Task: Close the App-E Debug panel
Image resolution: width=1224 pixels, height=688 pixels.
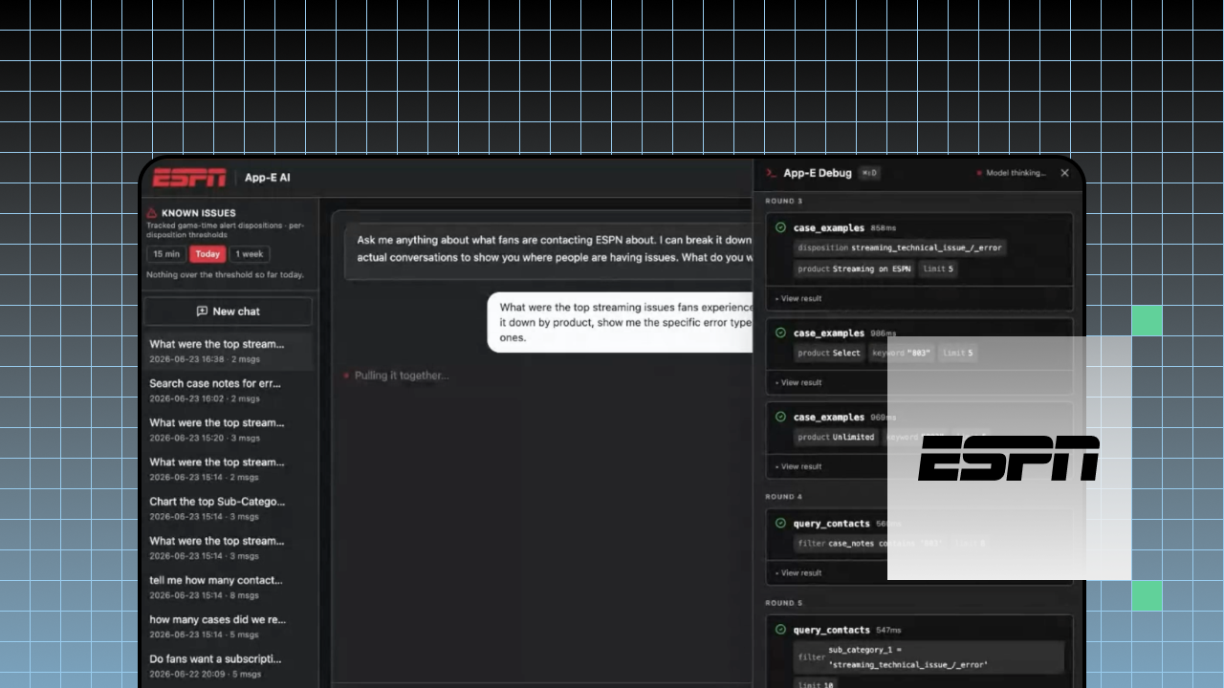Action: pos(1064,173)
